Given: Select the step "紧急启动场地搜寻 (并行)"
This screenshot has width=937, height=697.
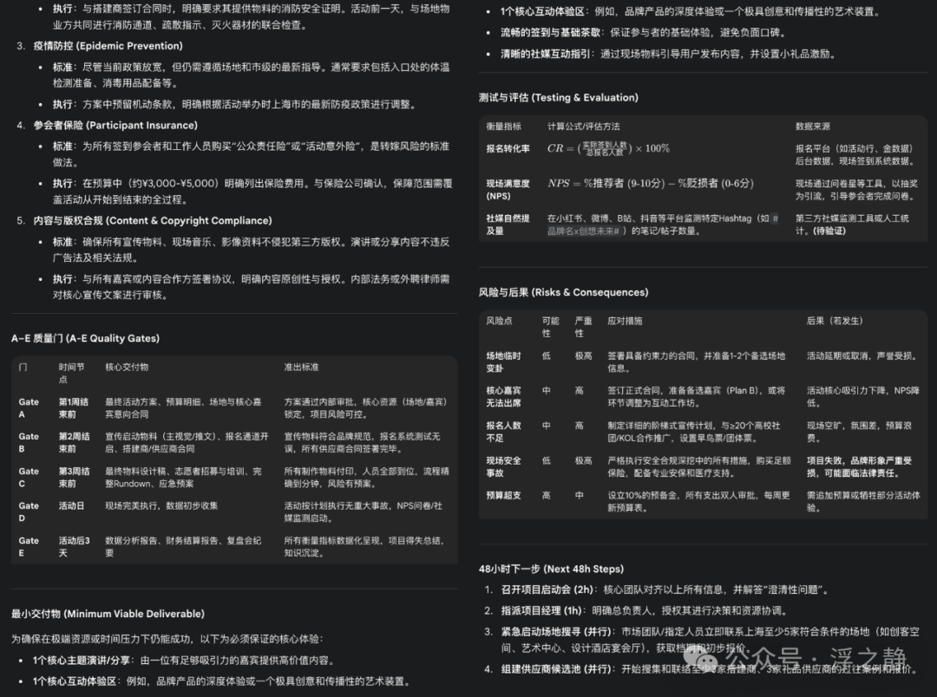Looking at the screenshot, I should click(x=557, y=632).
